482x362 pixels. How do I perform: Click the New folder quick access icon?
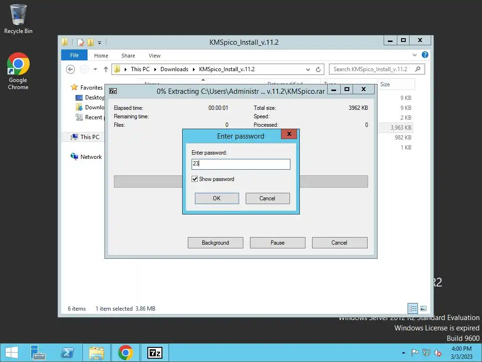coord(90,42)
